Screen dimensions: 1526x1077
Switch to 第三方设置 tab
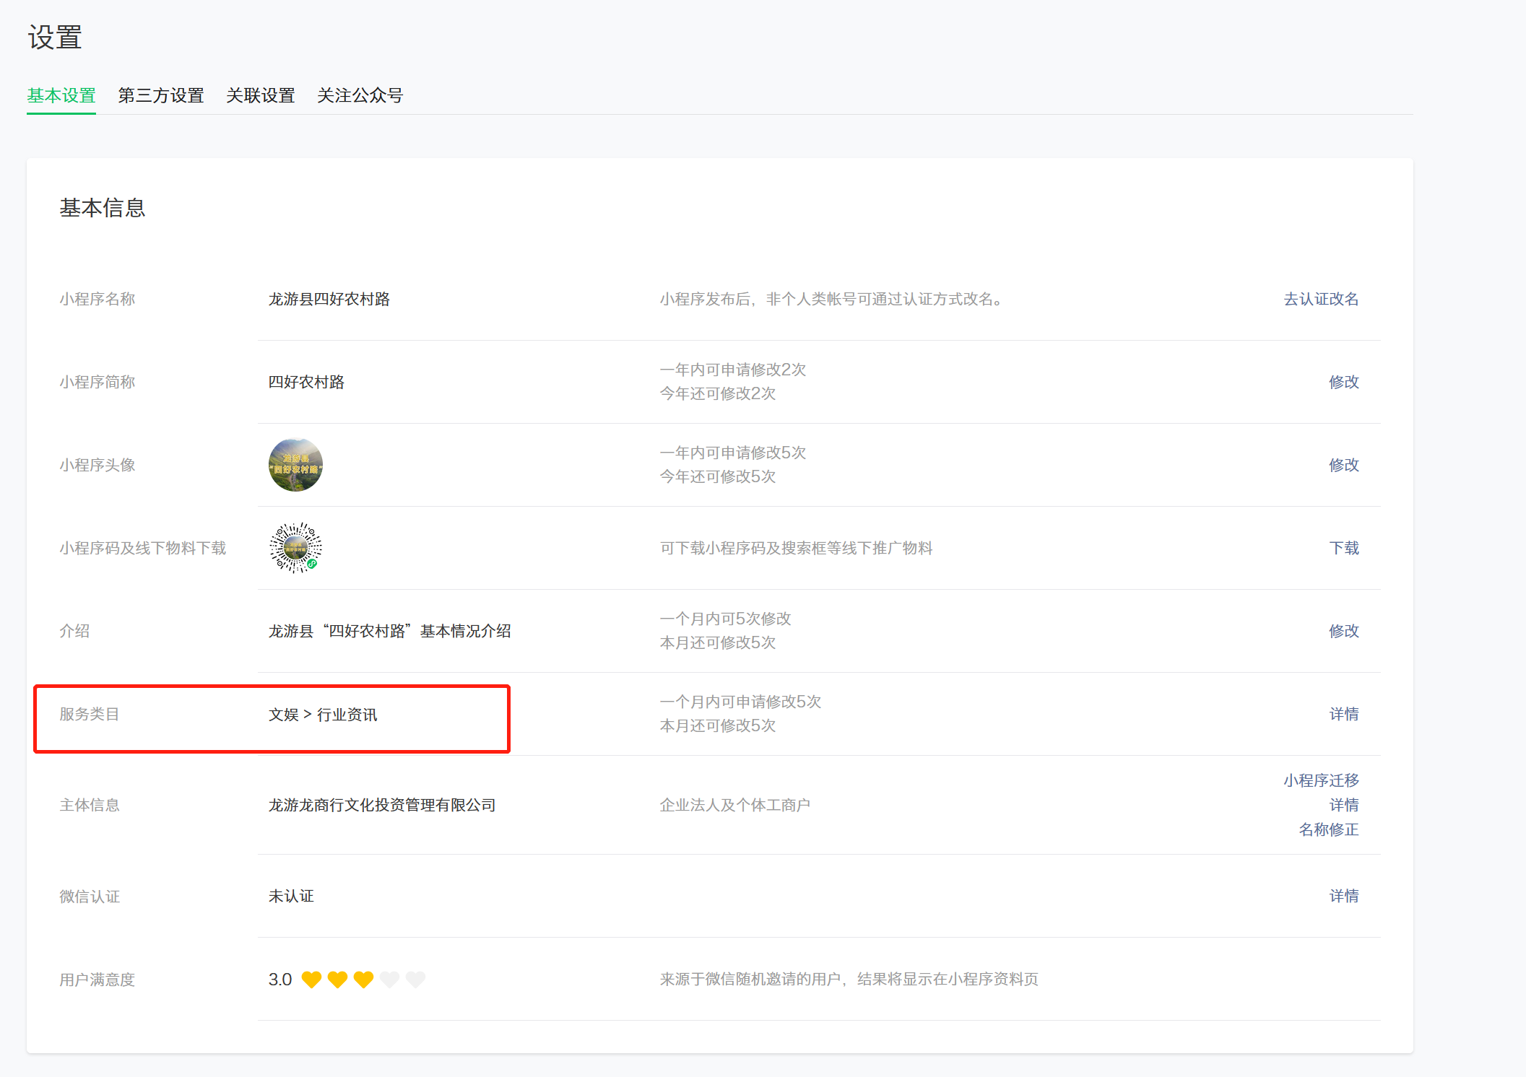(x=161, y=95)
